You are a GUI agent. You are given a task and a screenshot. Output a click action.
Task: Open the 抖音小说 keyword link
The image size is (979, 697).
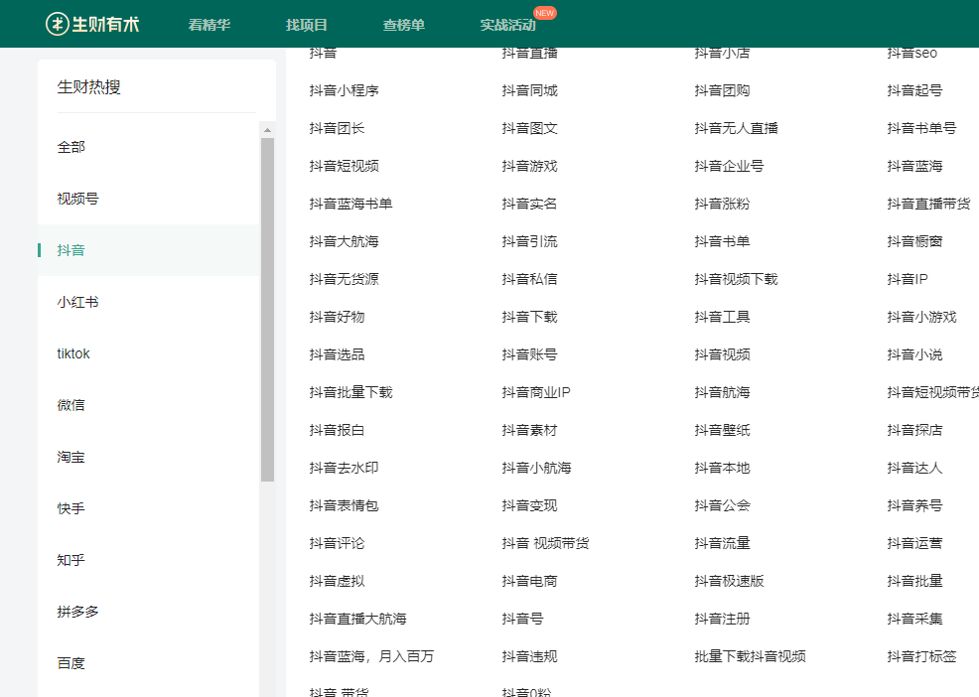pyautogui.click(x=914, y=354)
